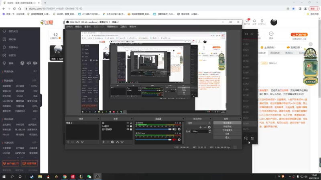Open 全部 next to 手游休闲

[35, 142]
